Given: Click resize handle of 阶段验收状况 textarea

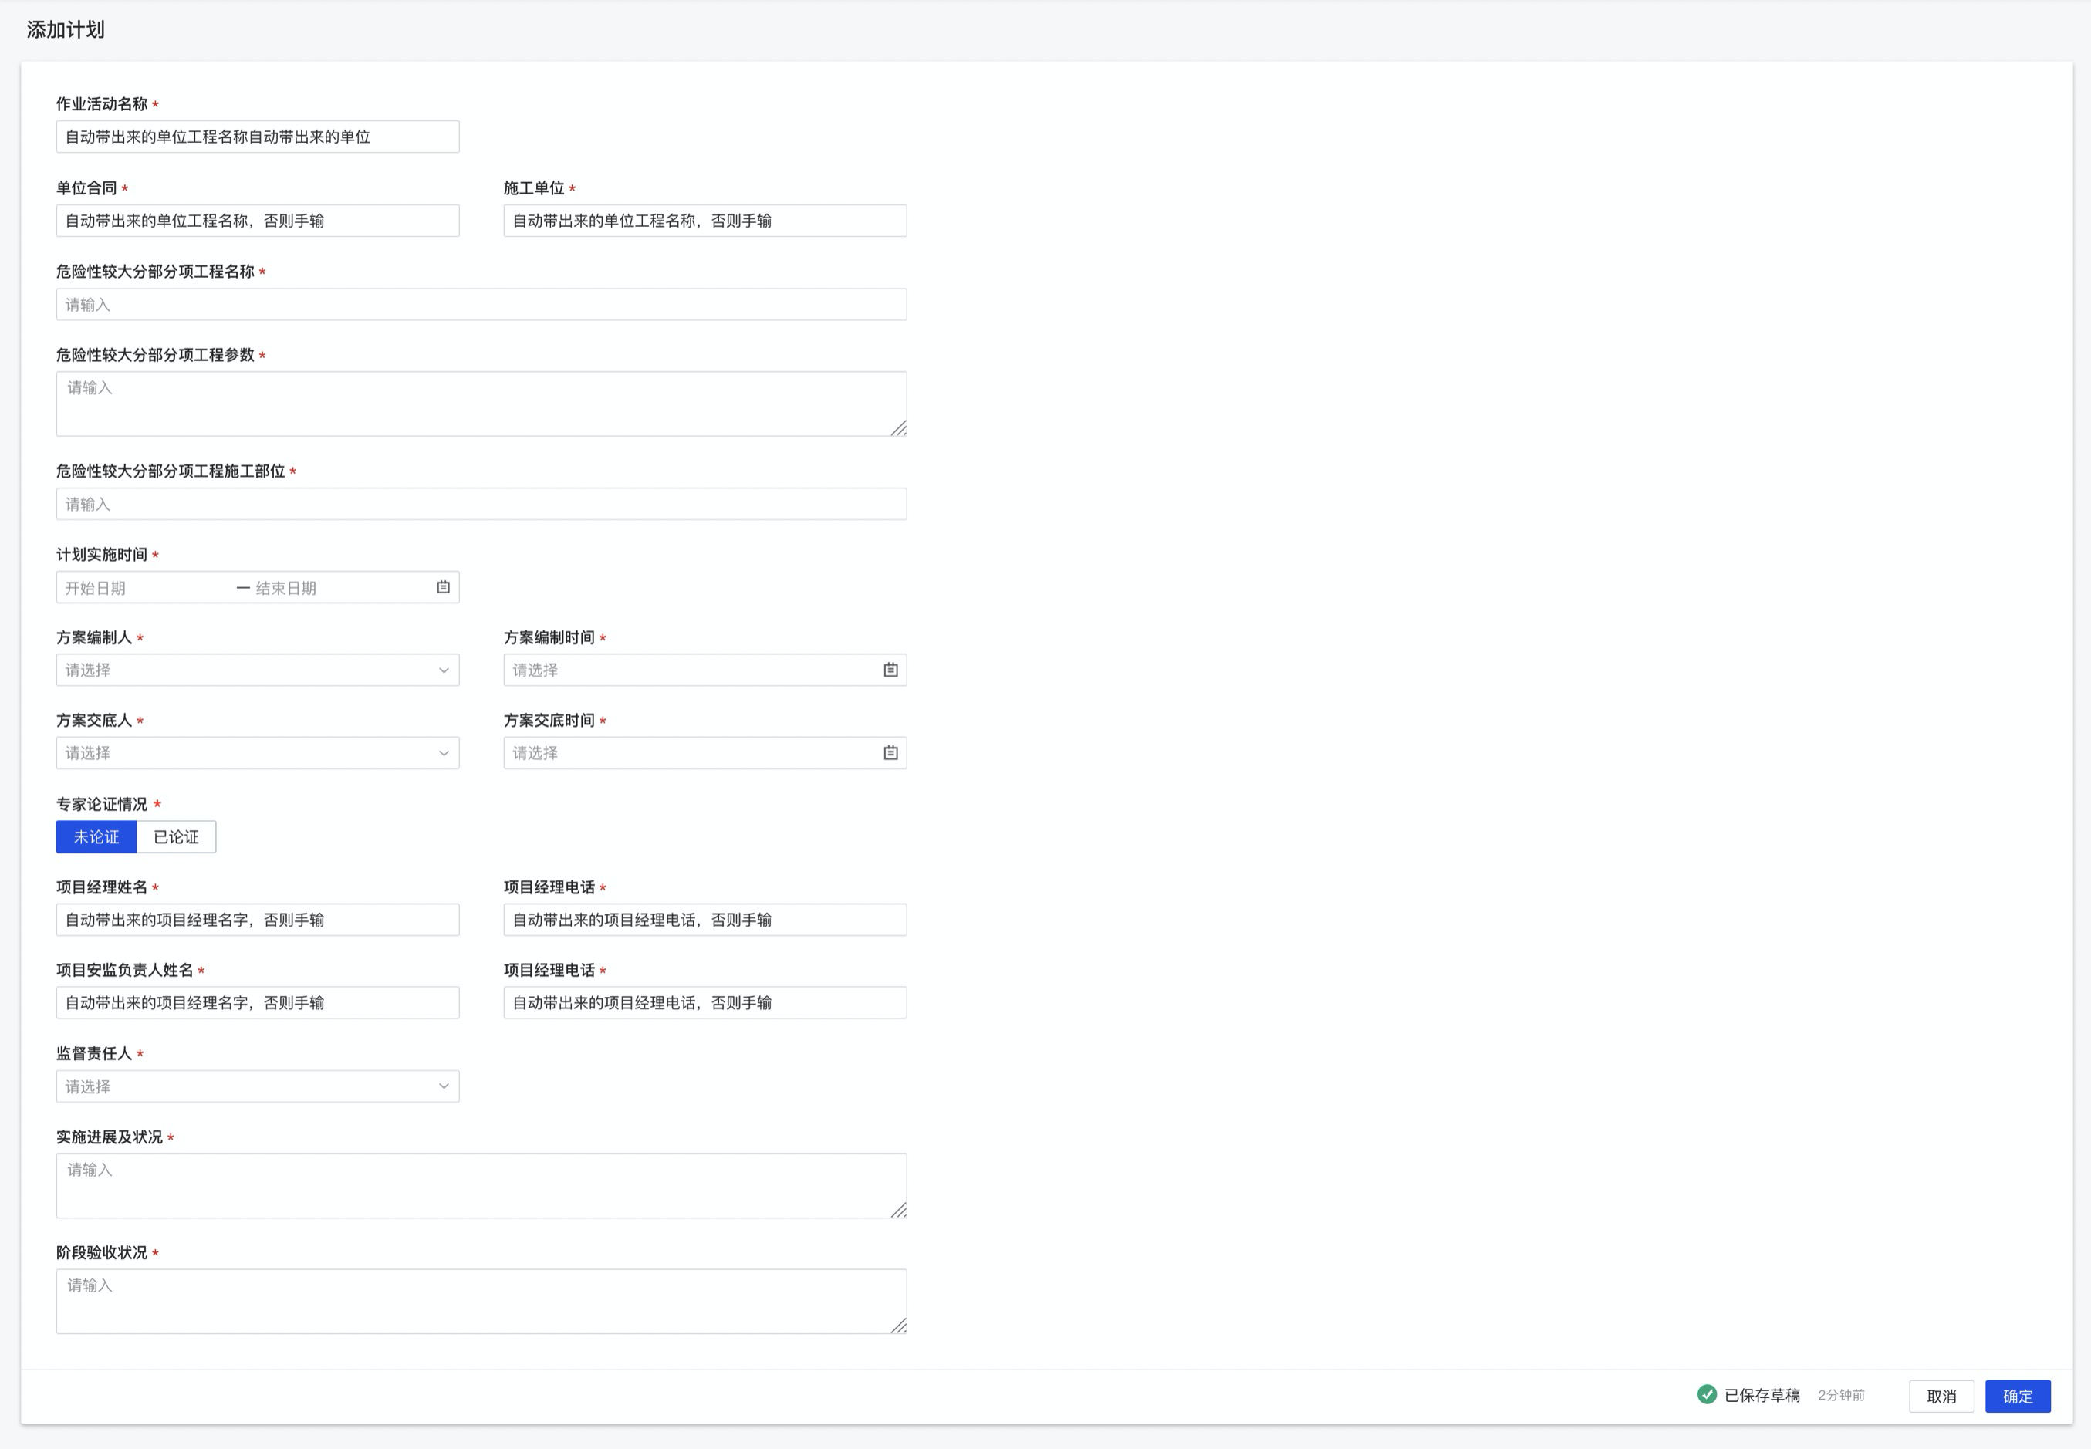Looking at the screenshot, I should [899, 1326].
